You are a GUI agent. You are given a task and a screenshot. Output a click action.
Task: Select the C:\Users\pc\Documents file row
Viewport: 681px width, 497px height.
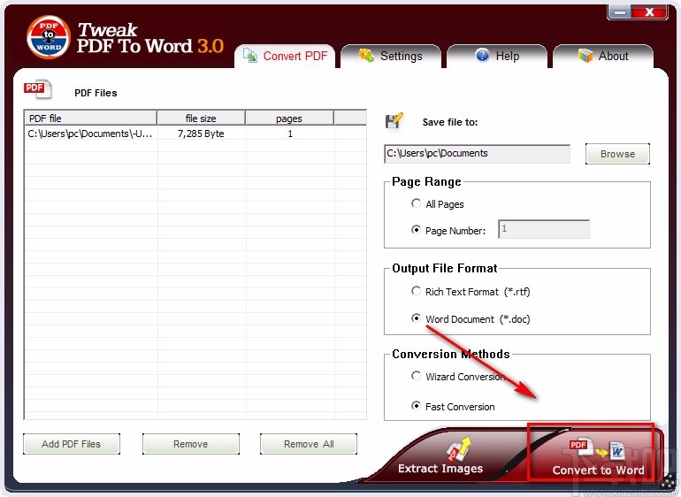tap(195, 134)
